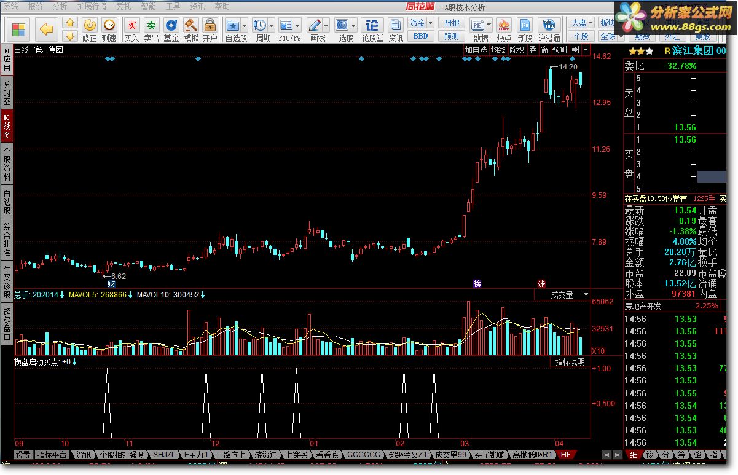Open the 扩展行情 menu
Image resolution: width=738 pixels, height=475 pixels.
[x=92, y=6]
